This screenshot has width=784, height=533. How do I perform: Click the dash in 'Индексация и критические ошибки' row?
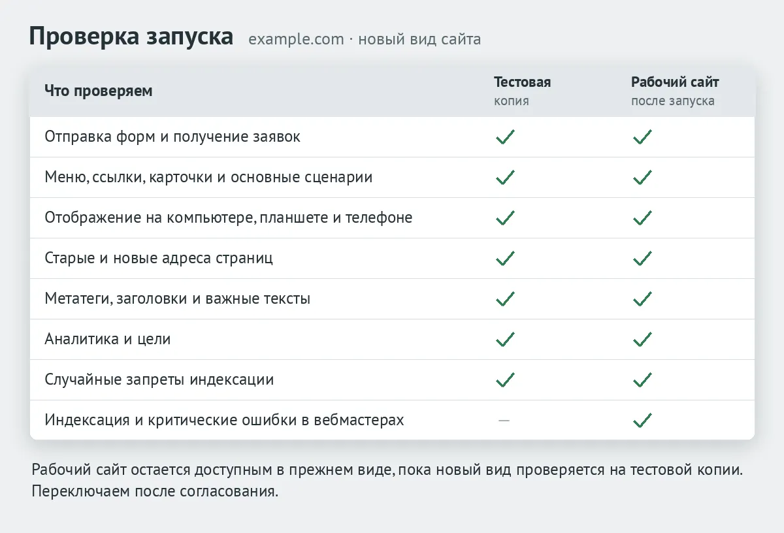coord(504,420)
